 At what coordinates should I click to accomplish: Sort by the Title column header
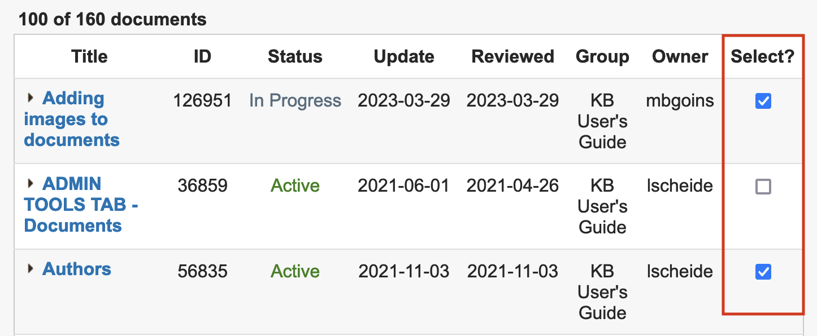[89, 56]
